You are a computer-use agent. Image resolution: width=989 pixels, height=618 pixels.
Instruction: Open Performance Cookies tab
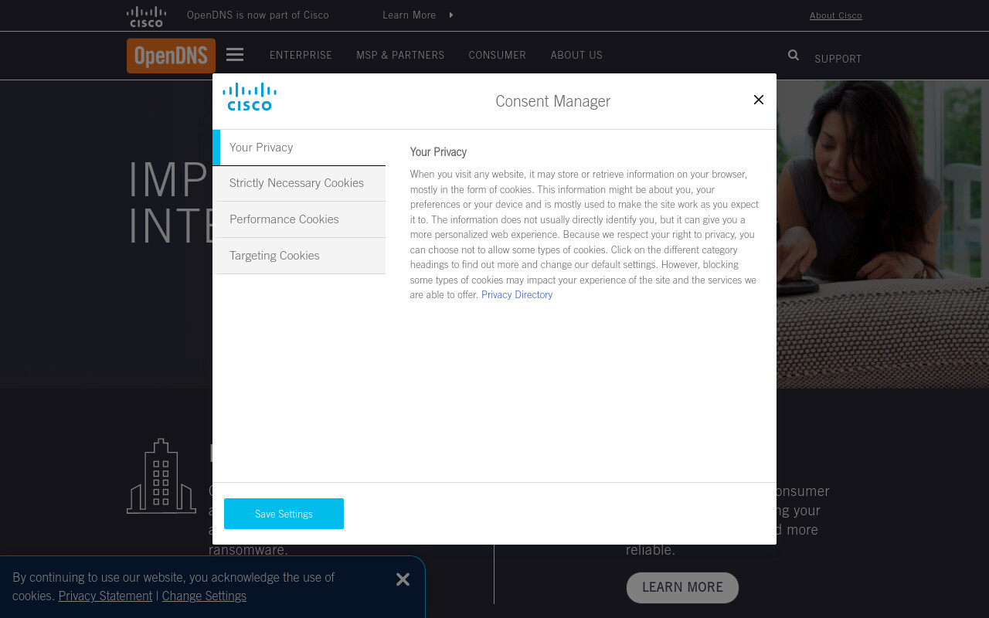pyautogui.click(x=299, y=219)
